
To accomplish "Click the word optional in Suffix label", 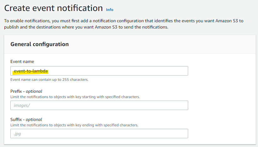I will pyautogui.click(x=34, y=119).
